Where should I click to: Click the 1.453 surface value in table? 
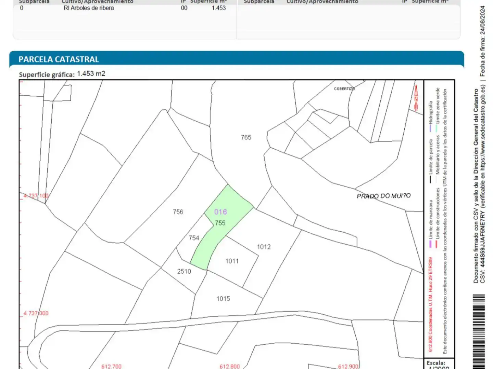click(218, 8)
